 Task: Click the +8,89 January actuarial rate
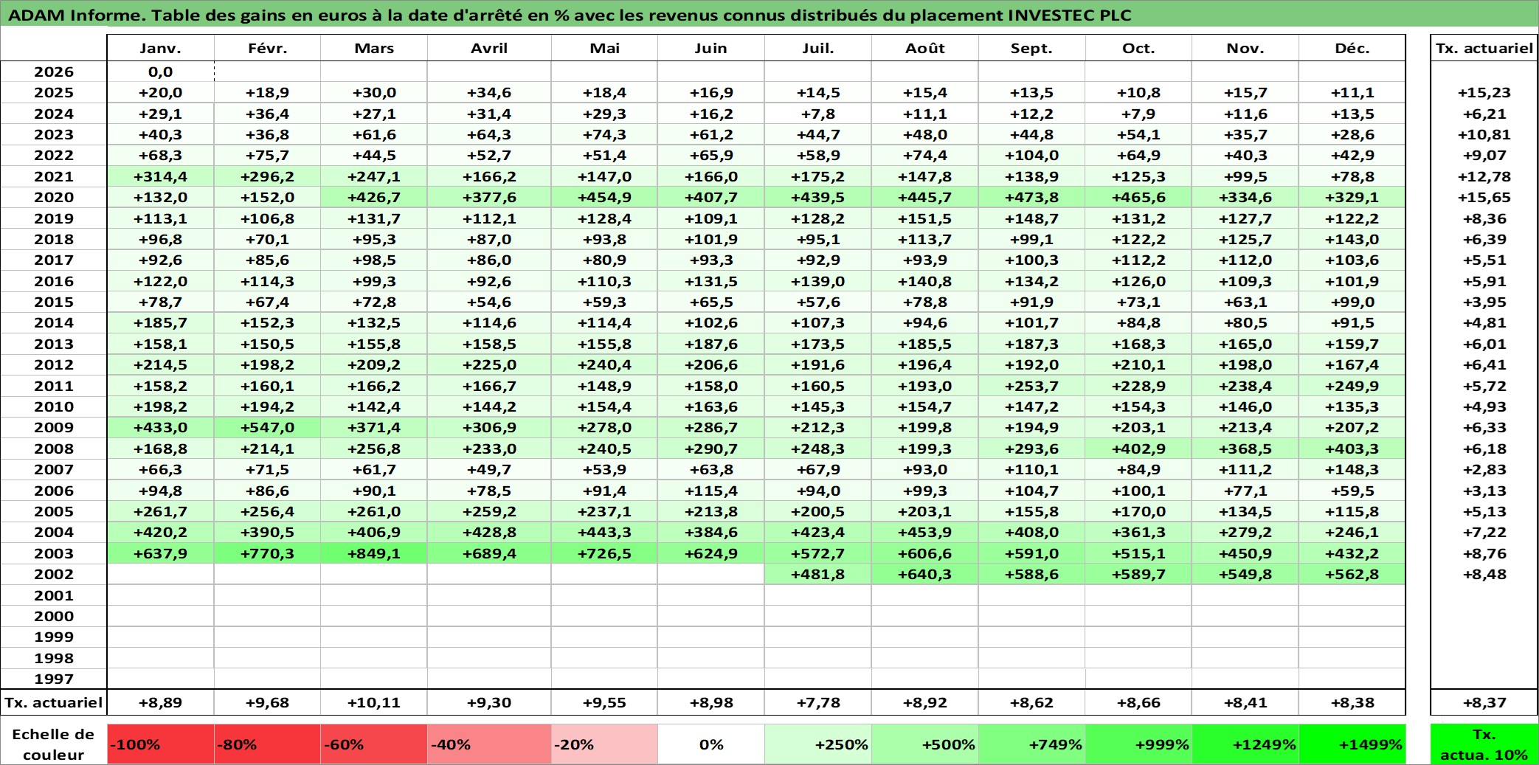[160, 702]
